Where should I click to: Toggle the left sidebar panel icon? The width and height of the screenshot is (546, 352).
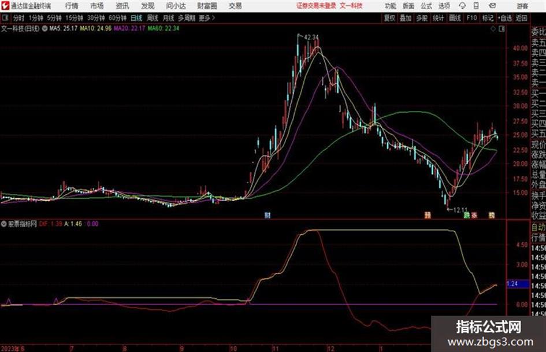pyautogui.click(x=5, y=18)
